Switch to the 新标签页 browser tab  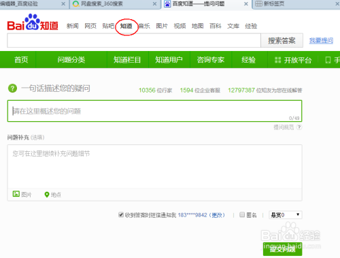tap(296, 4)
